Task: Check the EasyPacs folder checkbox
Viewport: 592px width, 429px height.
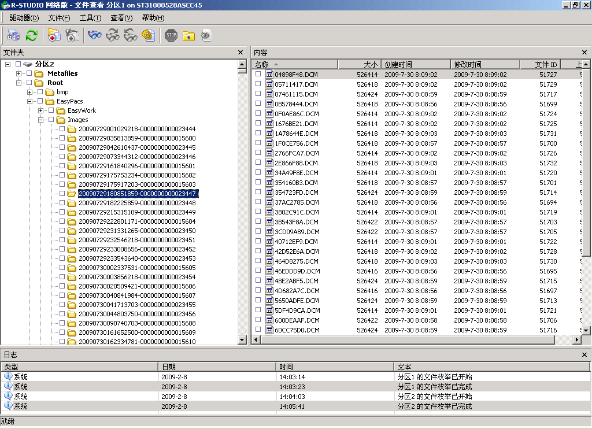Action: click(x=40, y=101)
